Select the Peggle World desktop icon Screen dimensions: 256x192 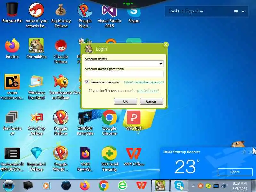[61, 159]
